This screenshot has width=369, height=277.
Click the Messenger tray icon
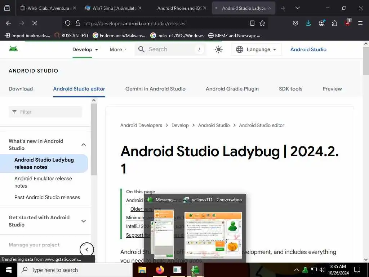[x=305, y=270]
